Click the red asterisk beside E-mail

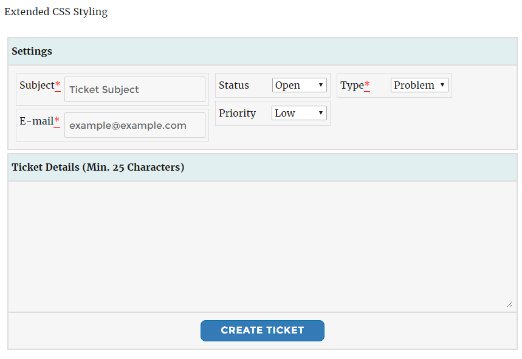coord(57,121)
